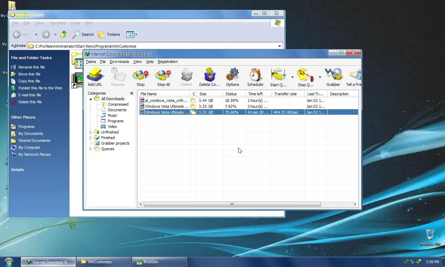Sort by File Name column header

pyautogui.click(x=164, y=94)
